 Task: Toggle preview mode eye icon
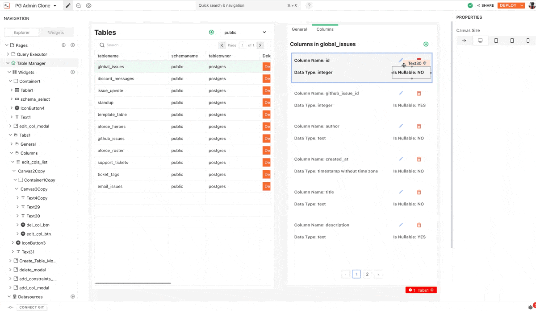(89, 6)
